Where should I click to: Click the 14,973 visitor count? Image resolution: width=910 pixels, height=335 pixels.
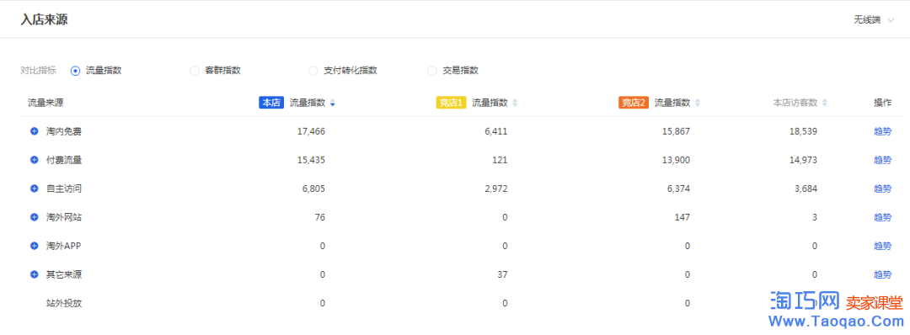(x=803, y=160)
